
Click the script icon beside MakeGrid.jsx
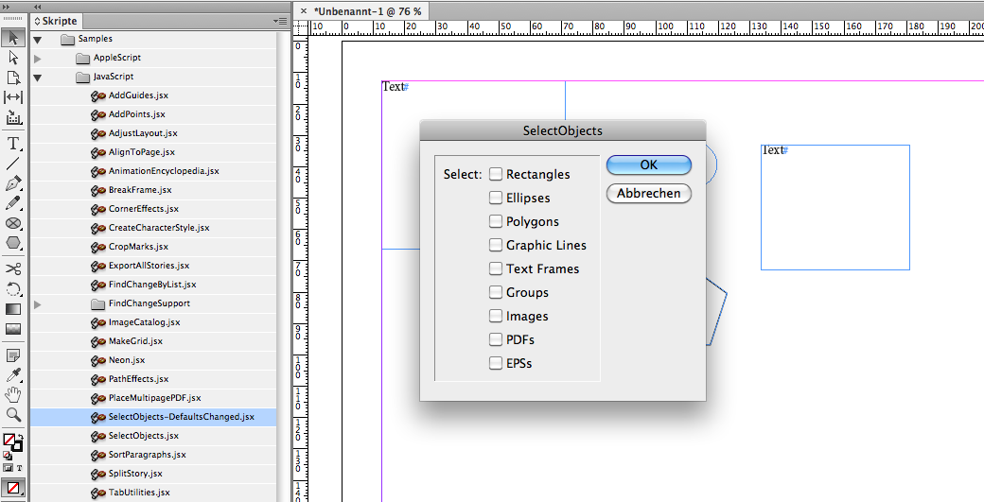tap(97, 341)
